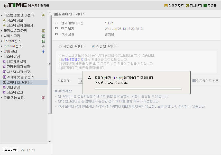Viewport: 221px width, 155px height.
Task: Click the icon before 네트워크 설정
Action: (4, 62)
